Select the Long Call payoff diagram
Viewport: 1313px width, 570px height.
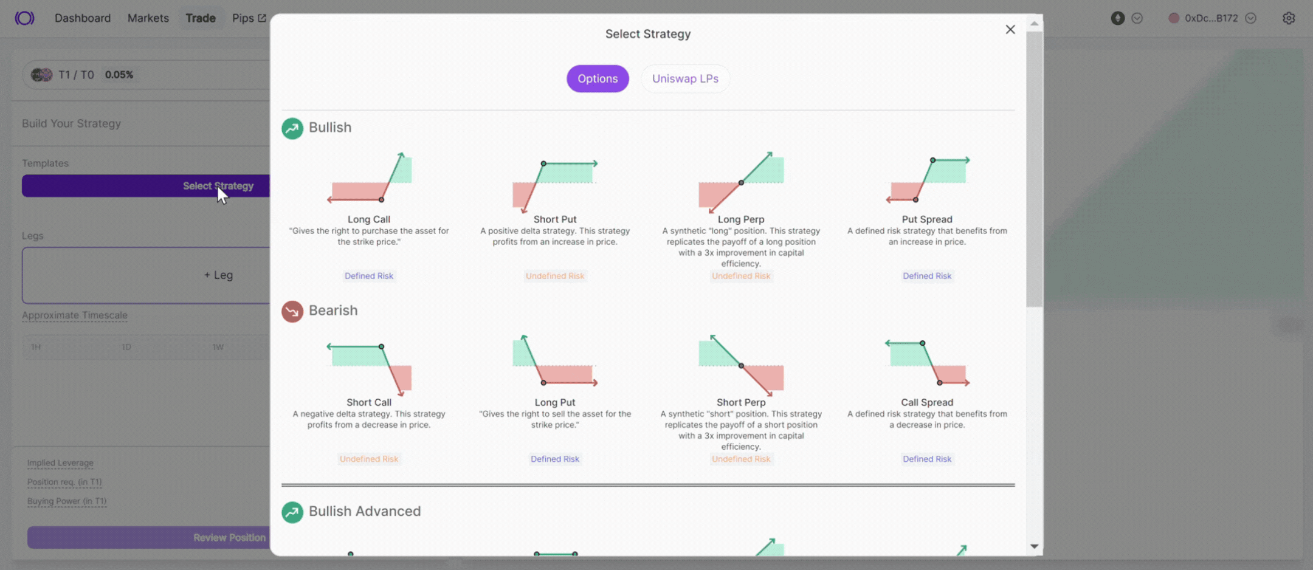[x=369, y=178]
